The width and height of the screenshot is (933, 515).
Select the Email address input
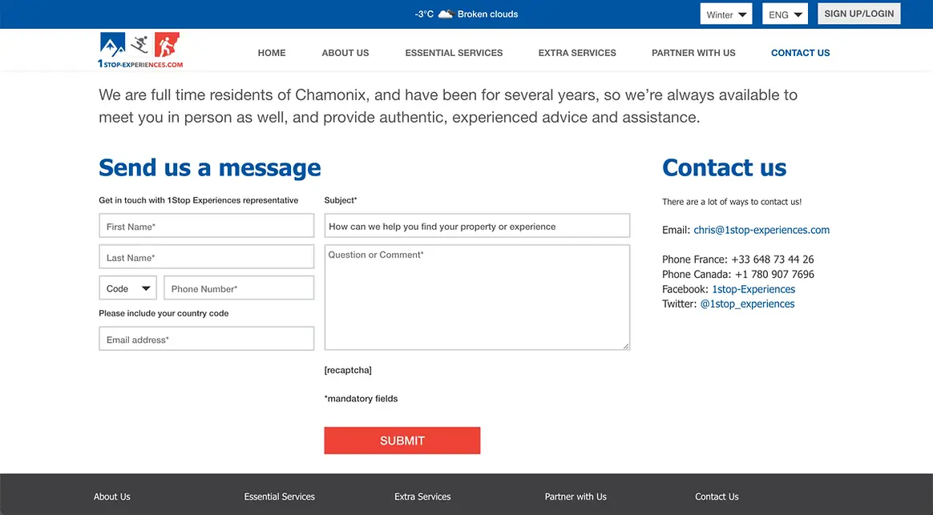206,339
